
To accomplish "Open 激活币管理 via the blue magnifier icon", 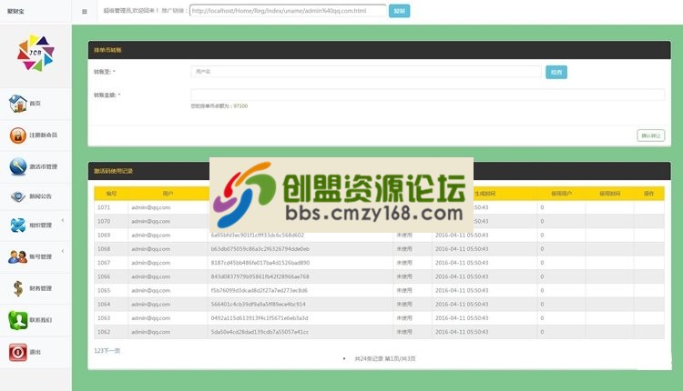I will click(18, 166).
